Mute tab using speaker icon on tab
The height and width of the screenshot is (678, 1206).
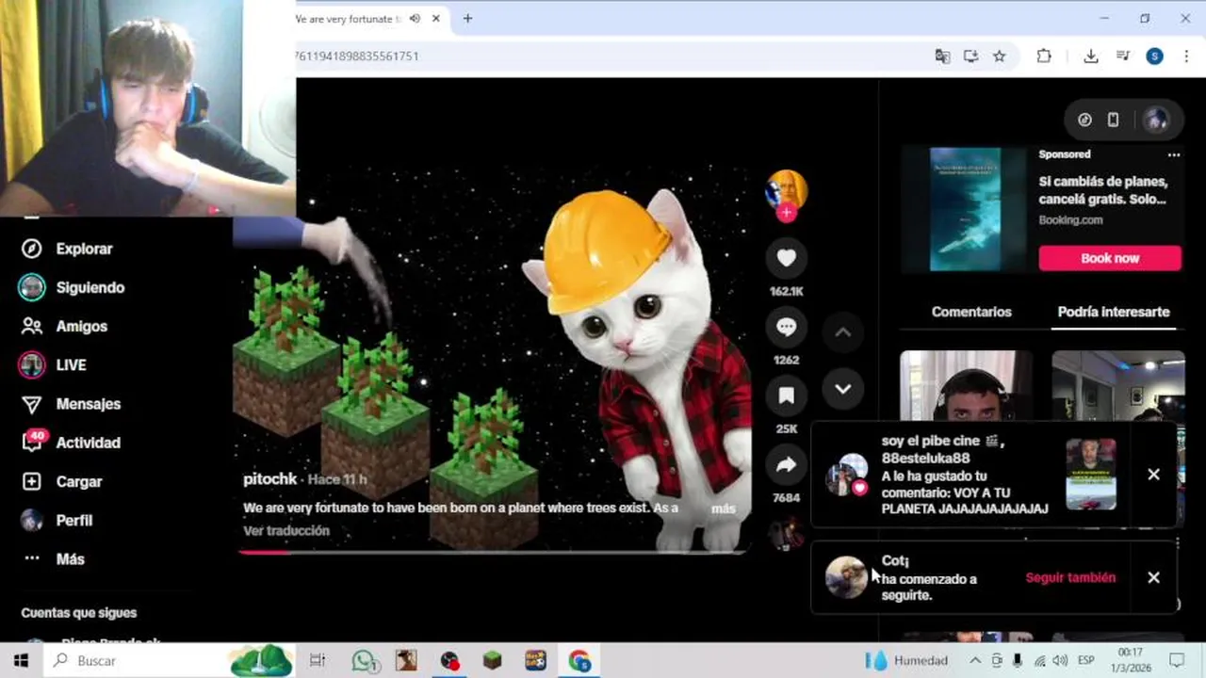pos(415,18)
